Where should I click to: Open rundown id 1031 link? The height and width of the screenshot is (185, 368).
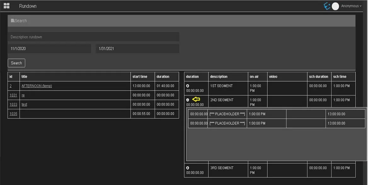pos(13,95)
